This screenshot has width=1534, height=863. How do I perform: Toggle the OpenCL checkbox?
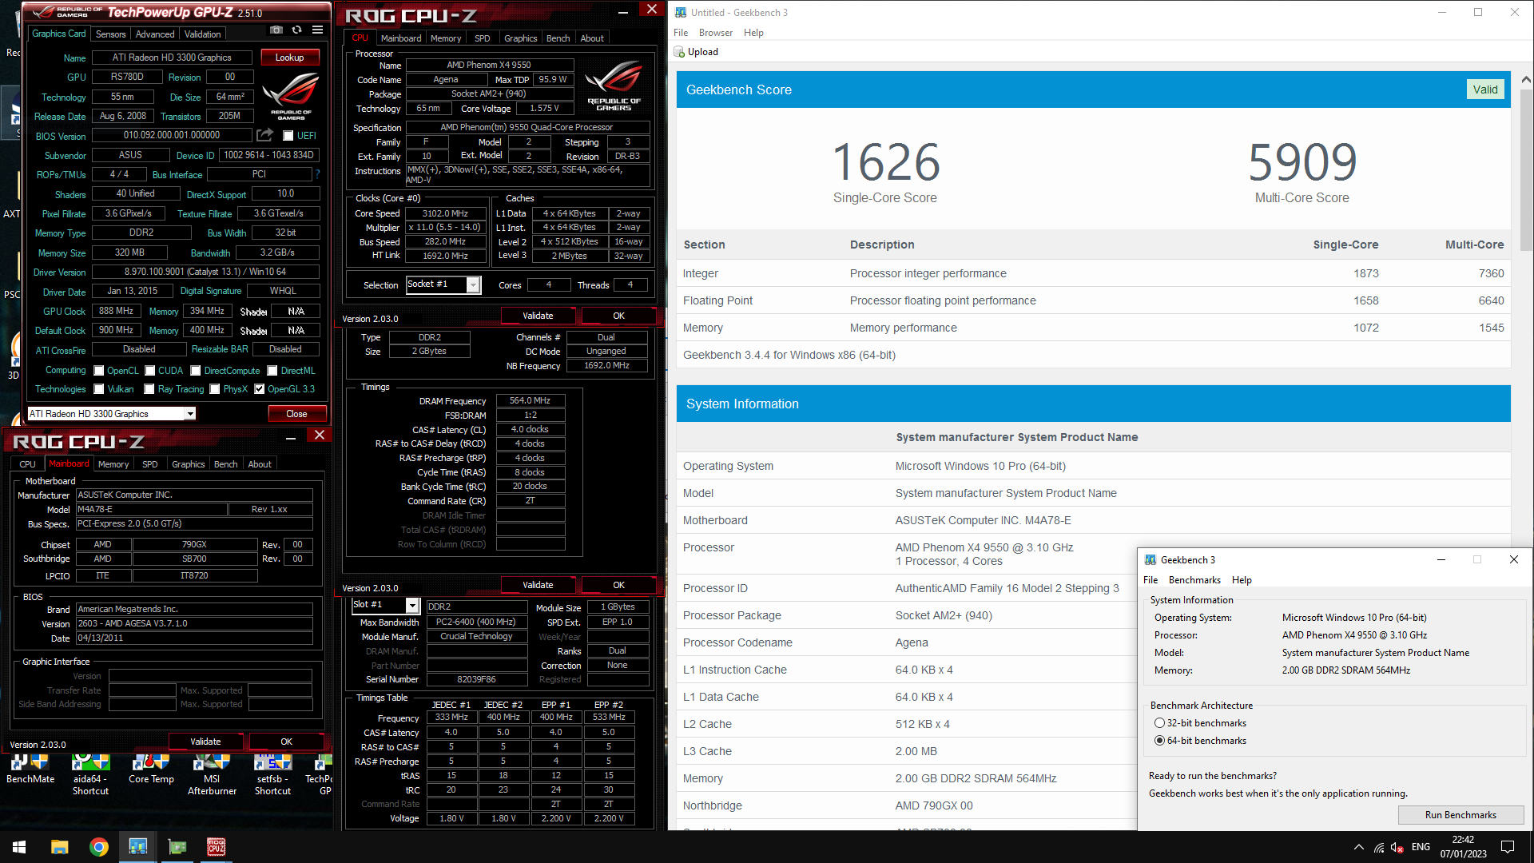pyautogui.click(x=99, y=371)
